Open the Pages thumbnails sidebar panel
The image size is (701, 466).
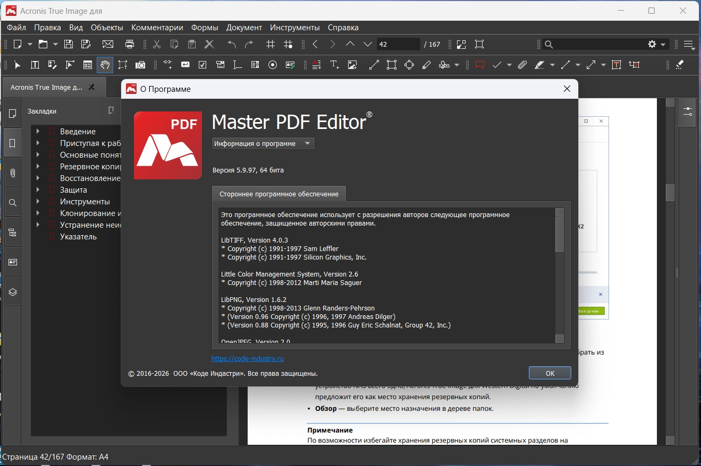click(x=13, y=114)
